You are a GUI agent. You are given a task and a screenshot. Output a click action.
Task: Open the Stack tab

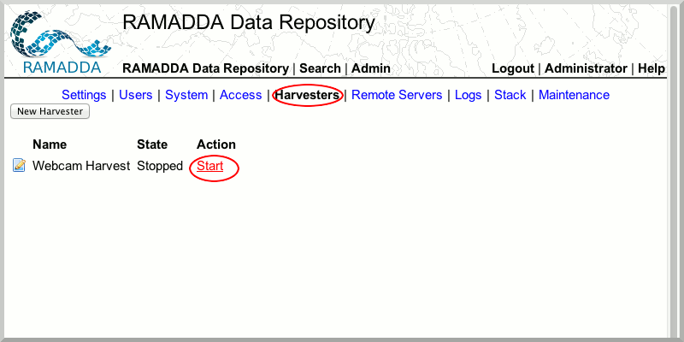point(510,95)
